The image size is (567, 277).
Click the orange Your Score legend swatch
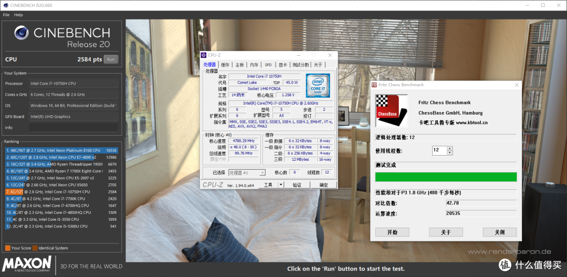(7, 248)
